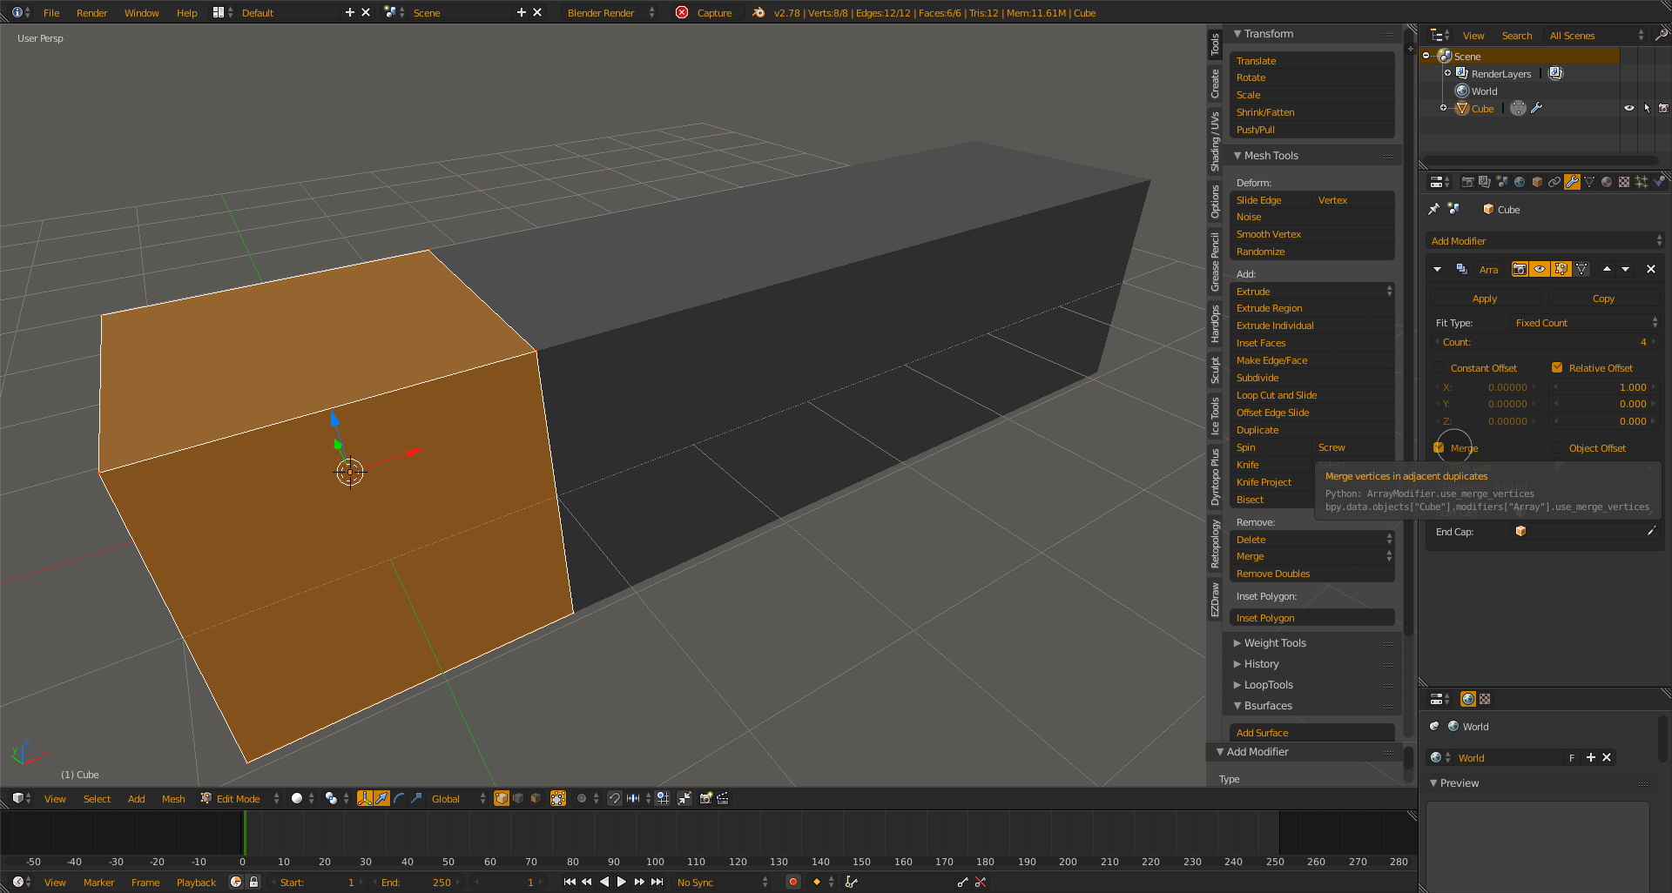Adjust the Relative Offset 1.000 slider

[x=1603, y=387]
